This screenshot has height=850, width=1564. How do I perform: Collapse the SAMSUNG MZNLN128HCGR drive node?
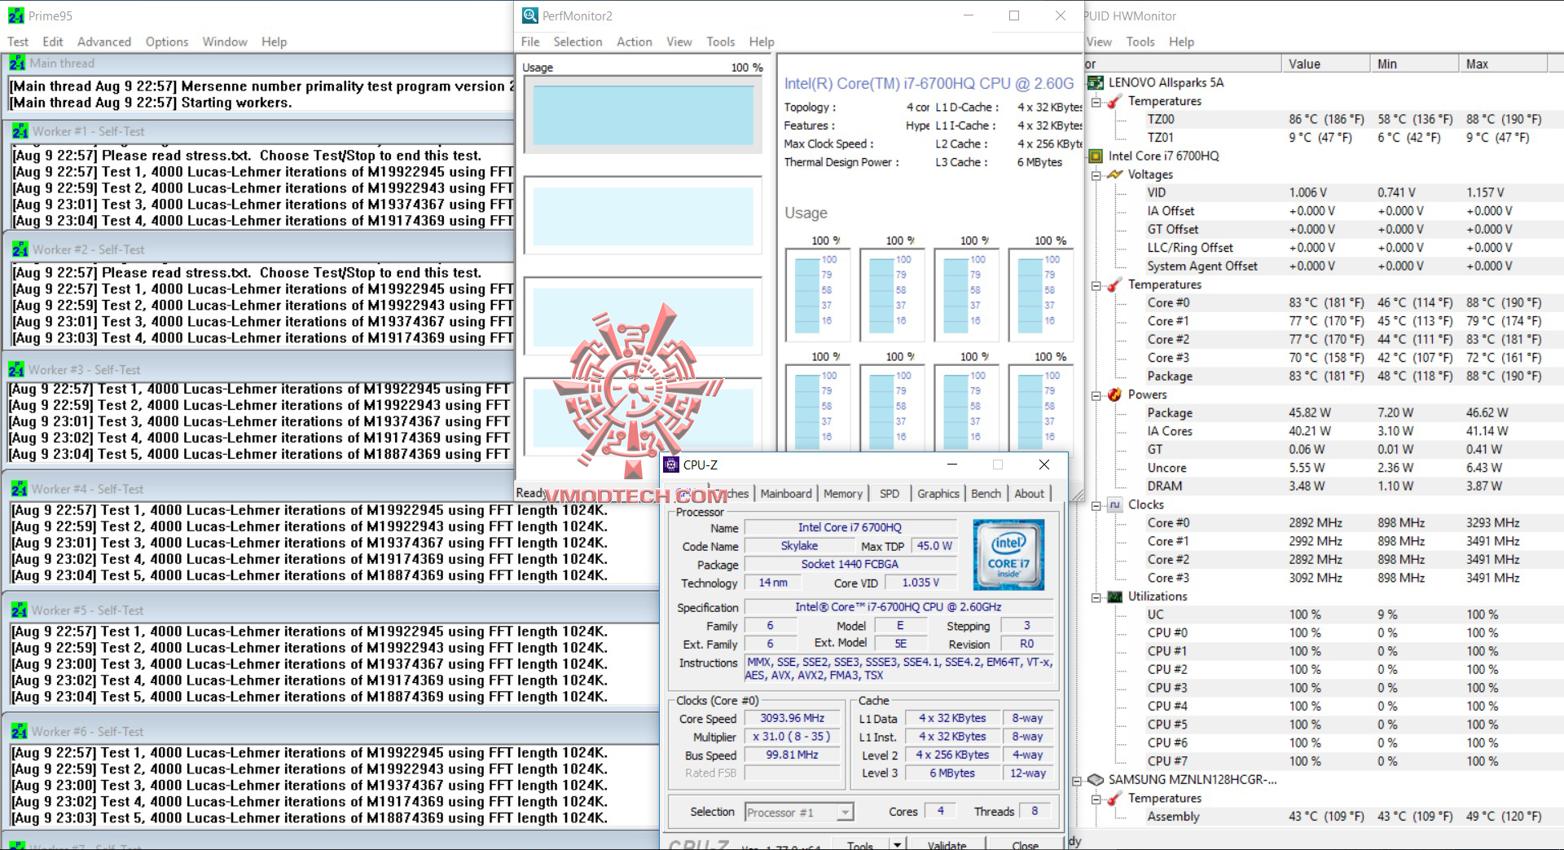[1077, 781]
